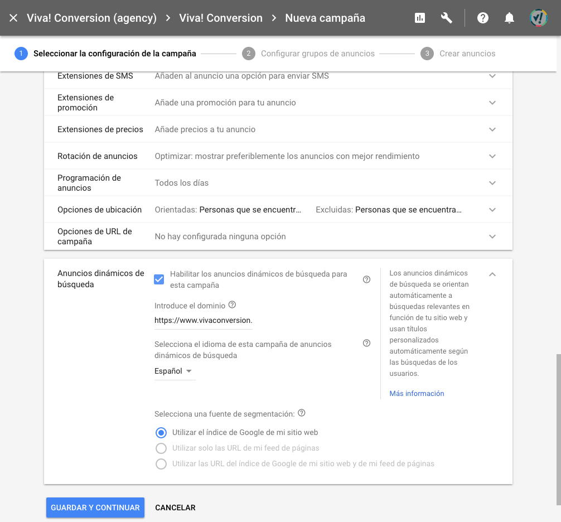The image size is (561, 522).
Task: Go to Viva! Conversion (agency) breadcrumb
Action: click(x=91, y=18)
